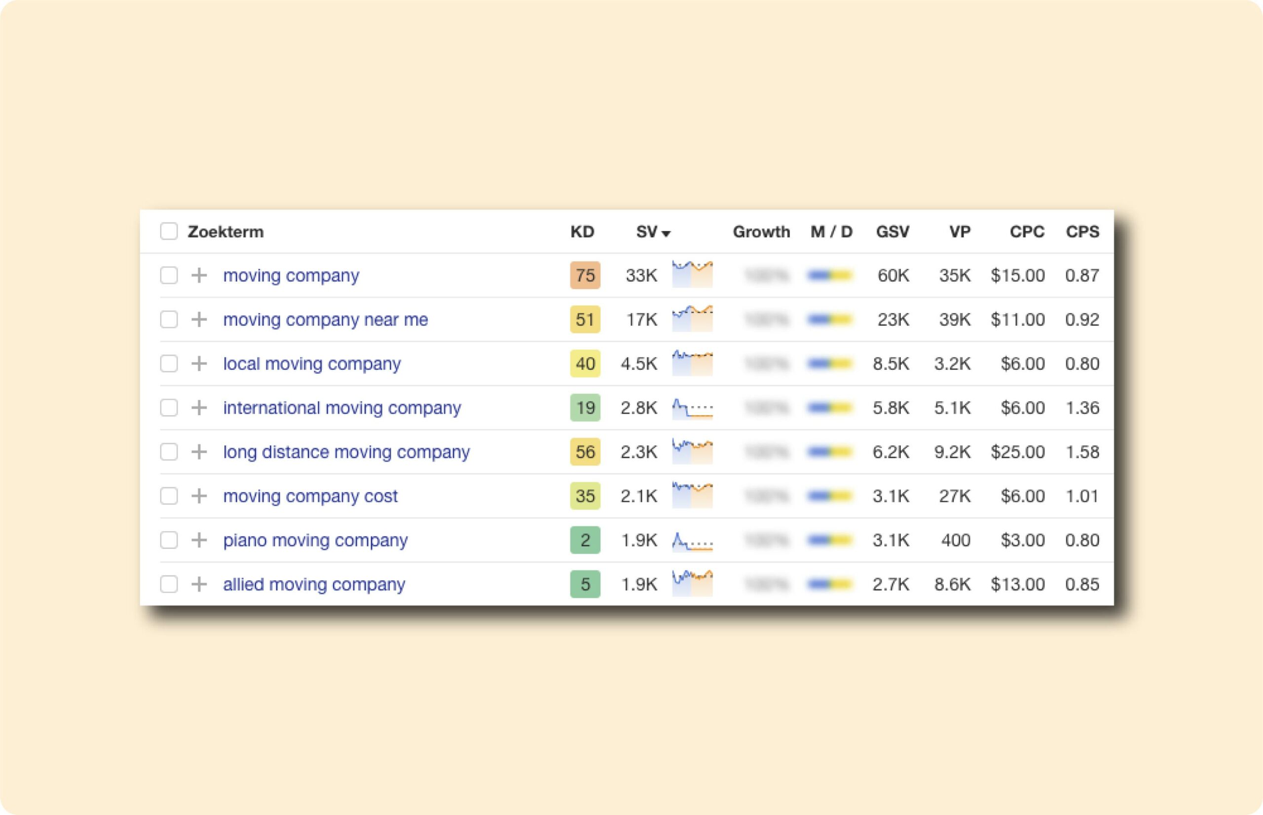Image resolution: width=1263 pixels, height=815 pixels.
Task: Click the SV sort arrow
Action: [666, 233]
